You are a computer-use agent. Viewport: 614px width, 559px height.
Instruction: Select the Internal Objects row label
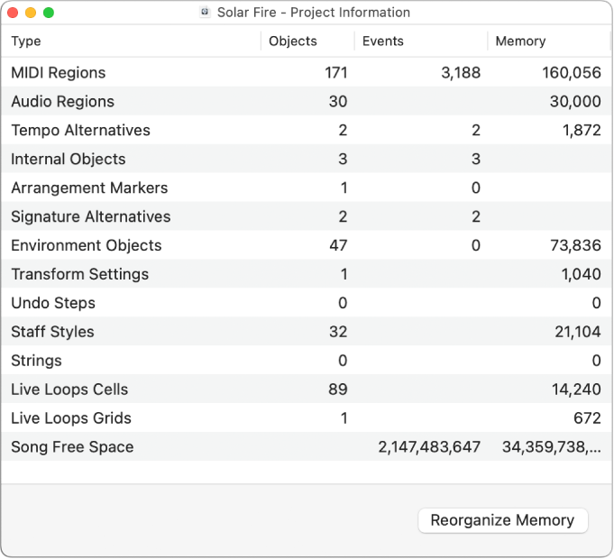pyautogui.click(x=69, y=159)
